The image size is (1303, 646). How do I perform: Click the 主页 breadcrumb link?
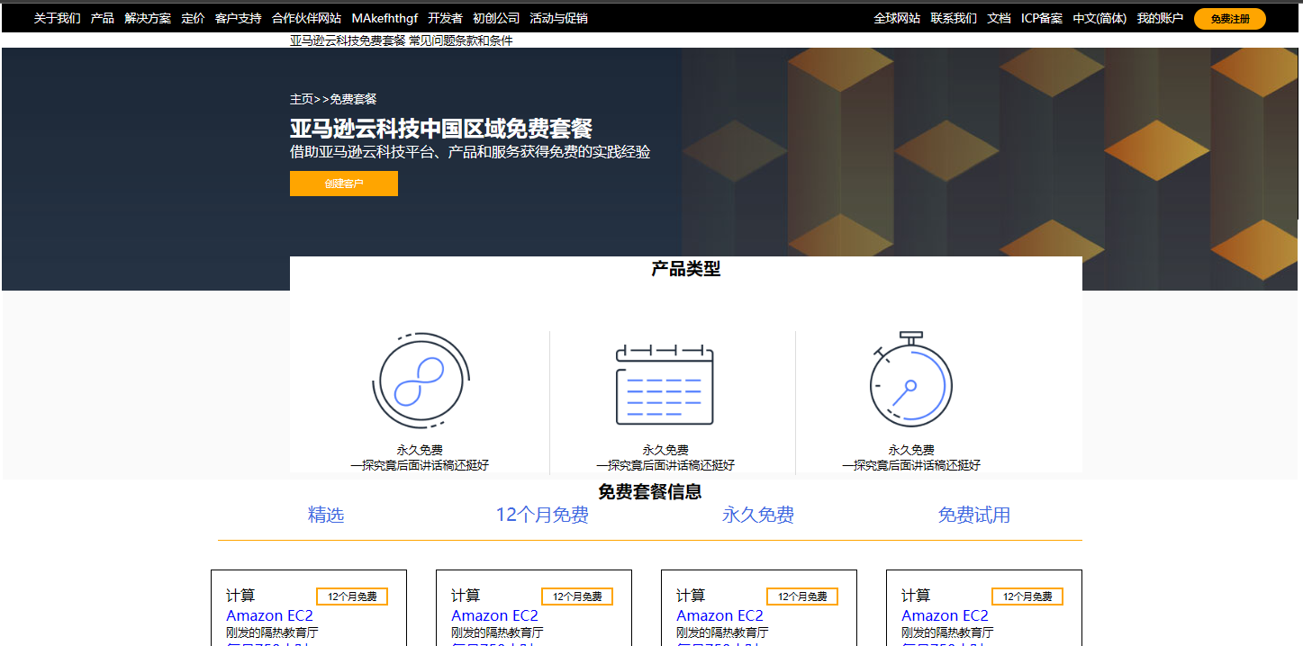click(302, 99)
